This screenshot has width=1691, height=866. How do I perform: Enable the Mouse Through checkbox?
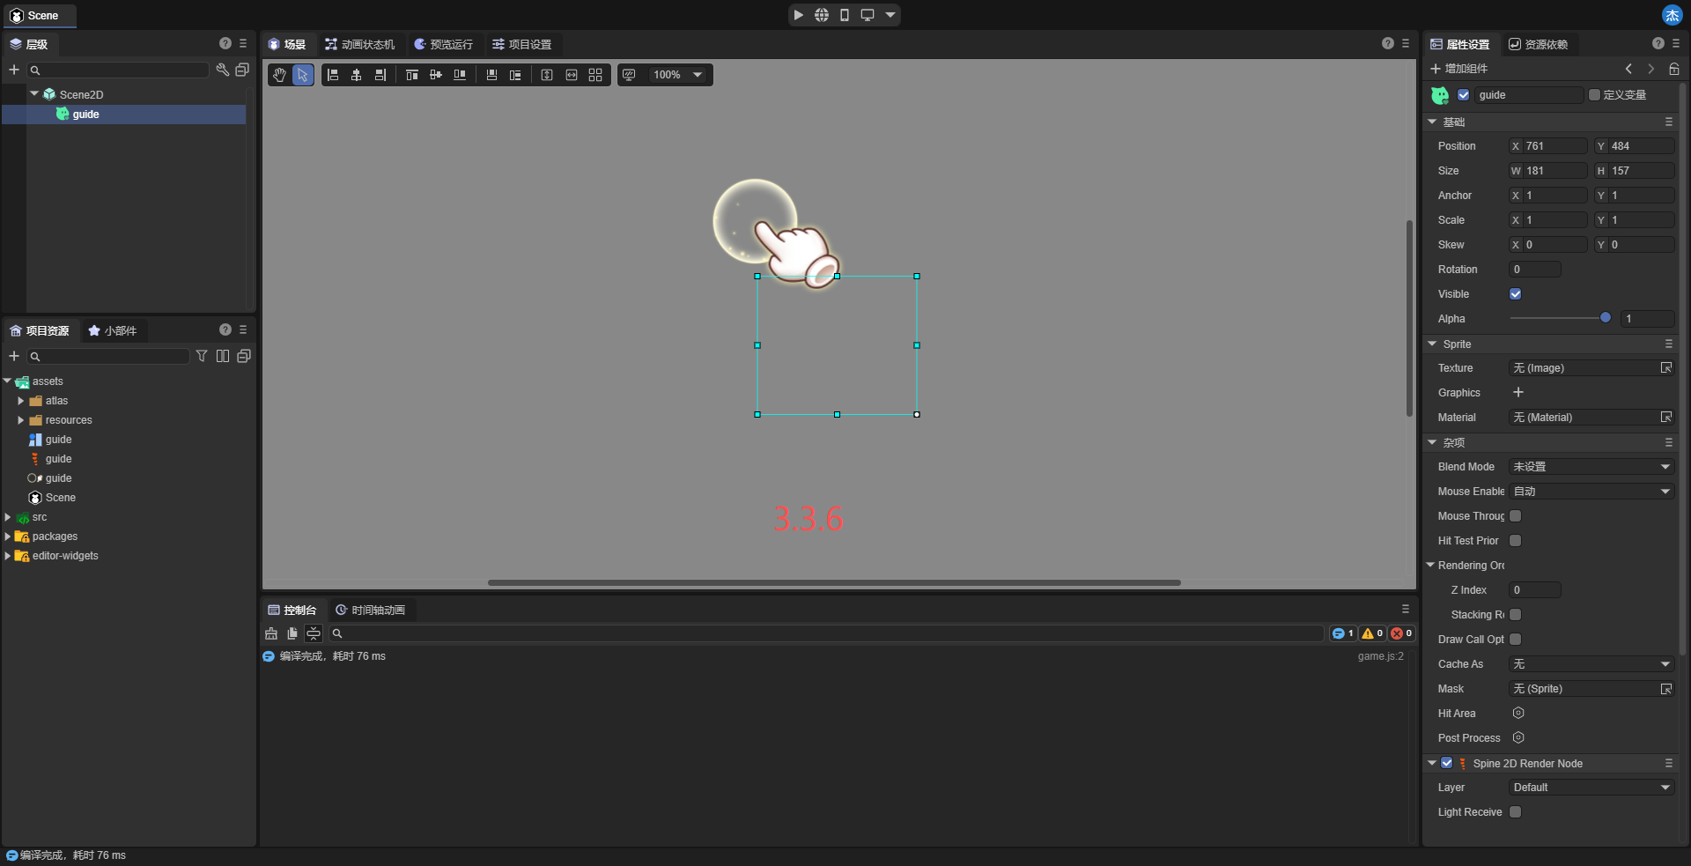click(x=1515, y=516)
